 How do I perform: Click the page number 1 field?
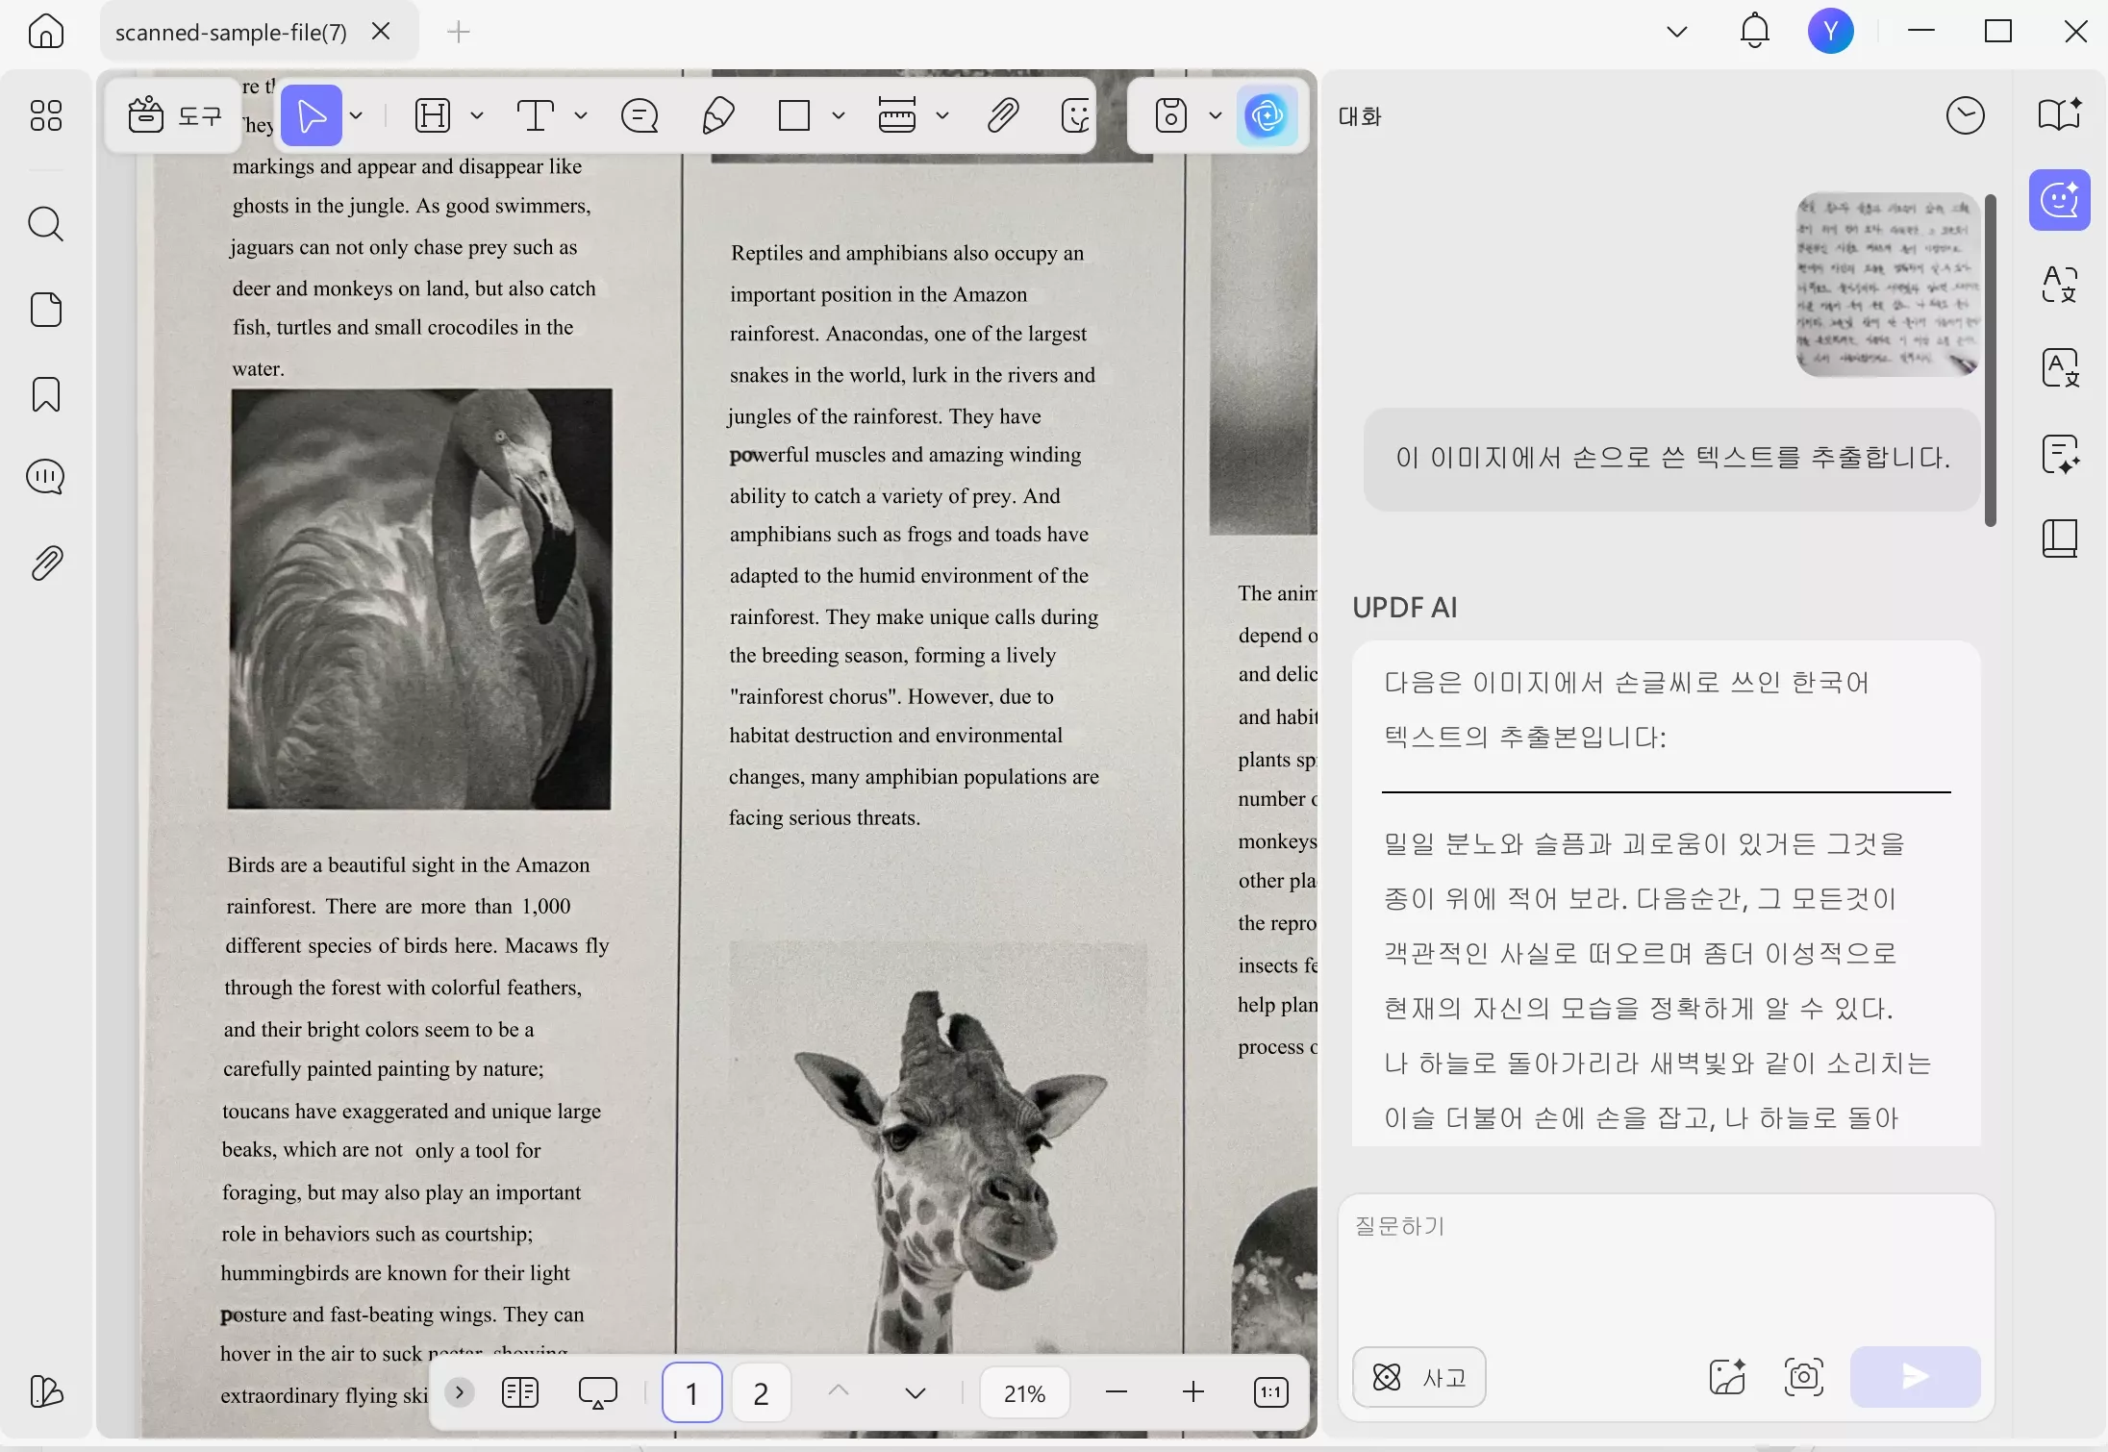pyautogui.click(x=691, y=1391)
